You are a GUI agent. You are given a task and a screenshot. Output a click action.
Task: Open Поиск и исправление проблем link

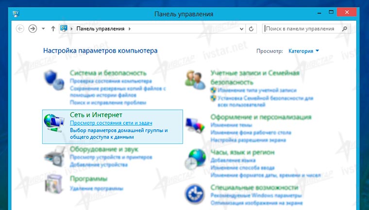click(x=108, y=103)
